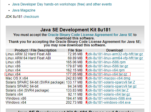Download jdk-8u181-macosx-x64.dmg file link
Screen dimensions: 151x112
[x=109, y=78]
